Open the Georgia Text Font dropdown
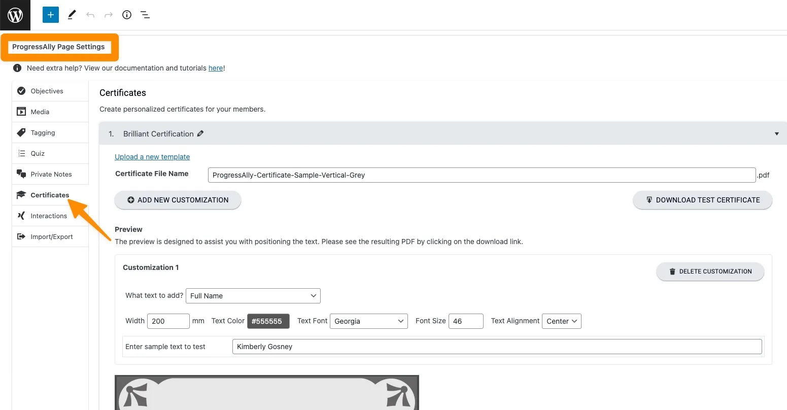 (369, 321)
